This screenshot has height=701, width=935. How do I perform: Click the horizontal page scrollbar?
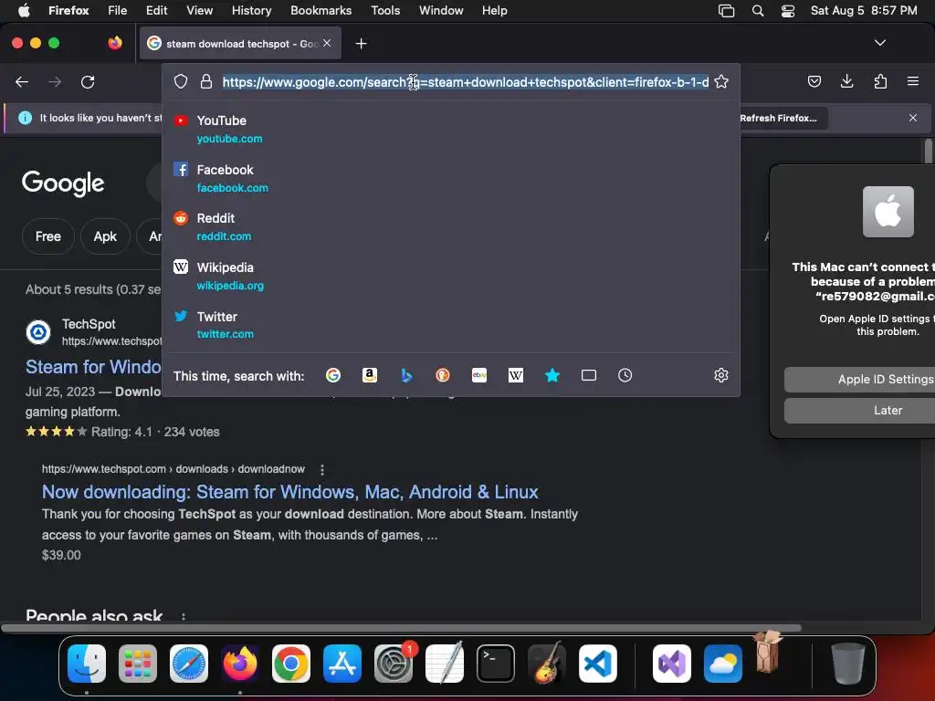click(x=402, y=628)
